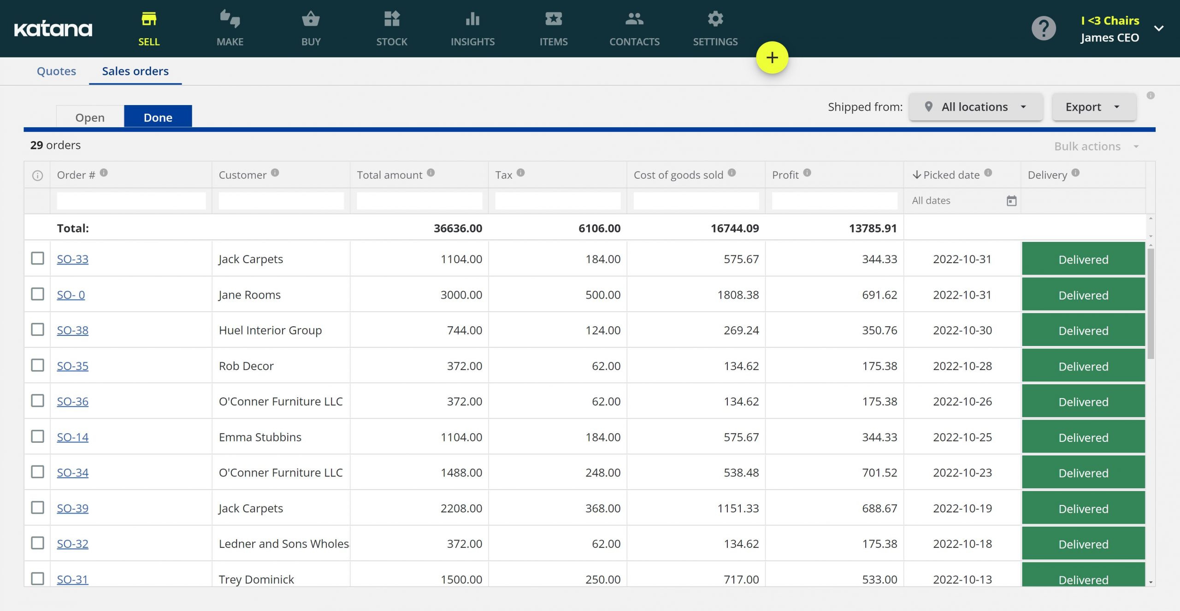Open sales order SO-39 details
Screen dimensions: 1180x611
click(x=72, y=506)
